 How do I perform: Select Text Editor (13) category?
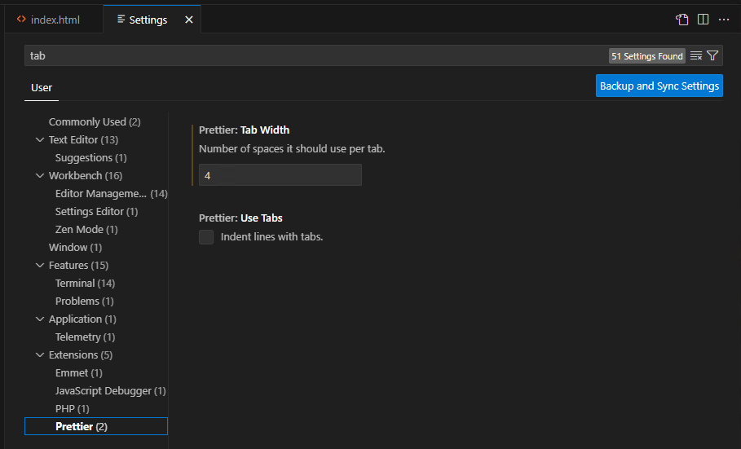83,140
